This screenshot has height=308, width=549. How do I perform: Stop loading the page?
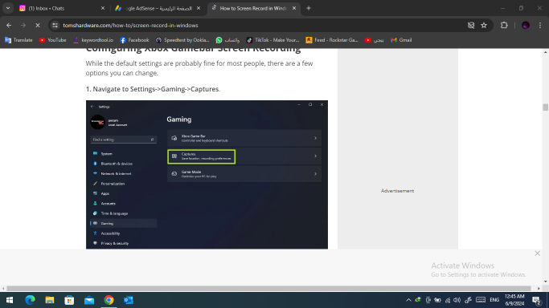(38, 25)
